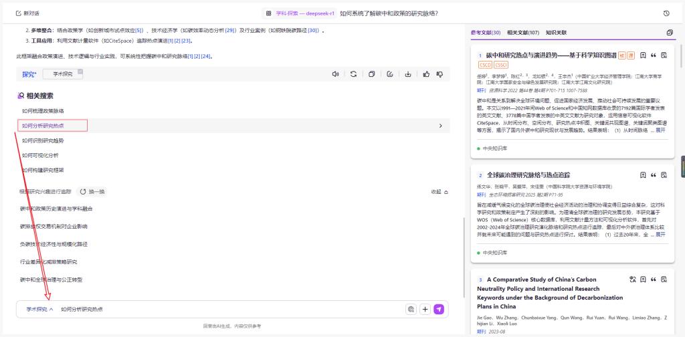Viewport: 685px width, 337px height.
Task: Bookmark reference 3 with the bookmark icon
Action: [643, 279]
